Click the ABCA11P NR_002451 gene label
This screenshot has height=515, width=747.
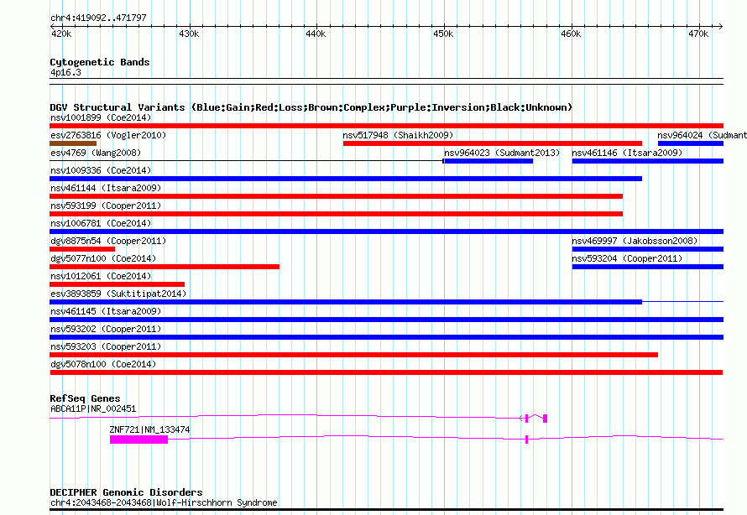pos(93,408)
